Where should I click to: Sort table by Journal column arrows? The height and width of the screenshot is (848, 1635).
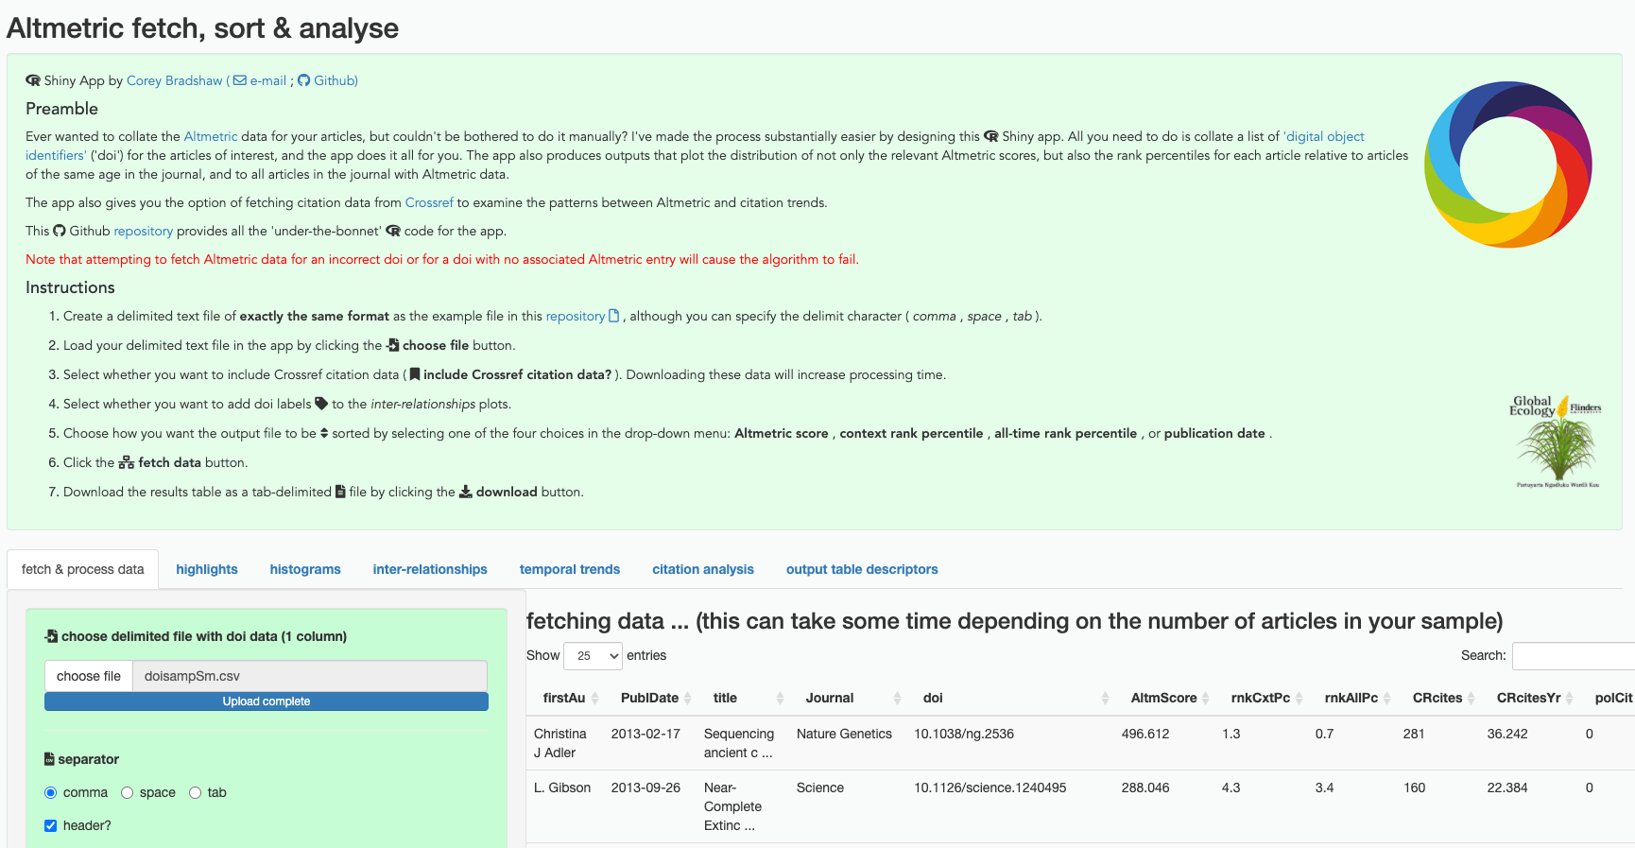click(897, 699)
